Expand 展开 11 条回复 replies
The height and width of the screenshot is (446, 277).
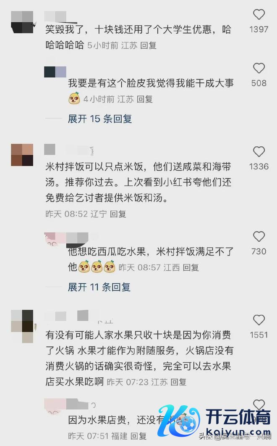click(x=99, y=287)
